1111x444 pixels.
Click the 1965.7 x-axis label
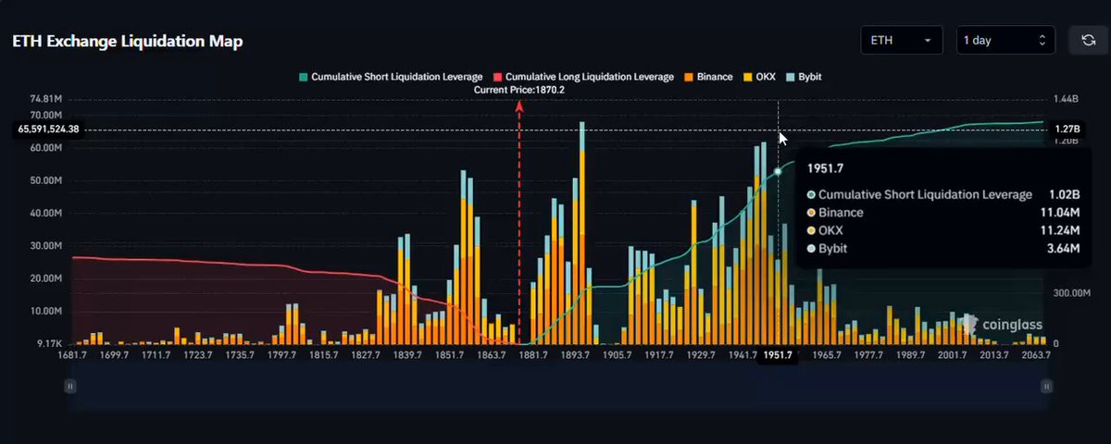tap(826, 355)
